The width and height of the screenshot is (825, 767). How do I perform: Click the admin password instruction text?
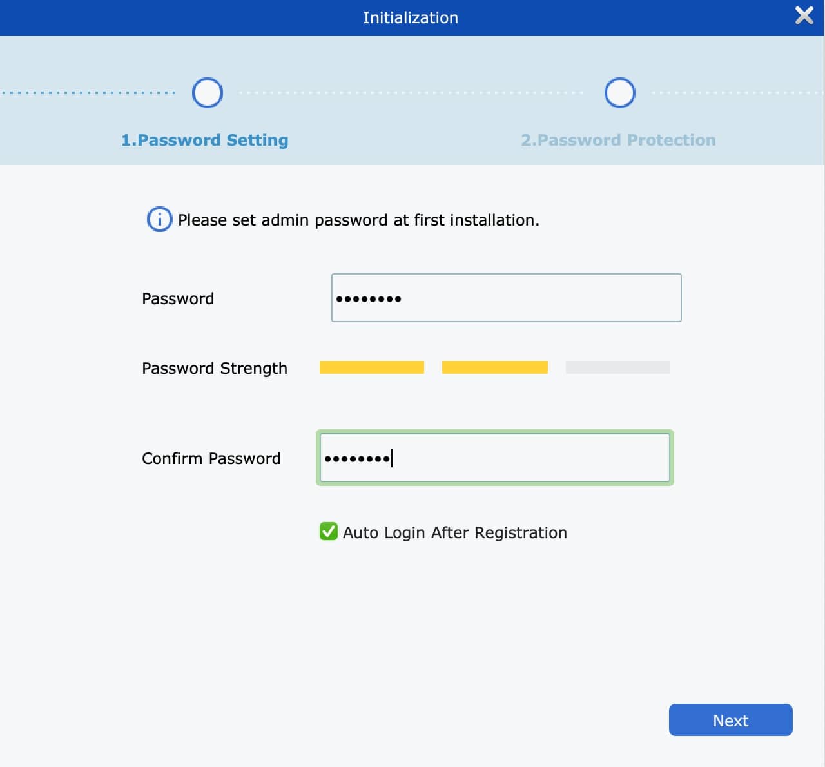tap(358, 220)
